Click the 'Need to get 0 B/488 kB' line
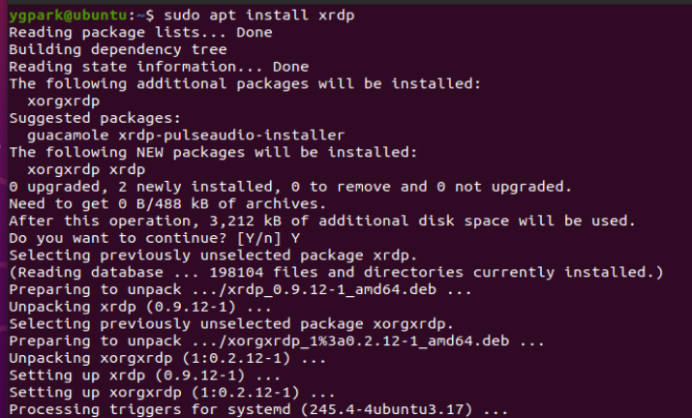692x418 pixels. (165, 203)
